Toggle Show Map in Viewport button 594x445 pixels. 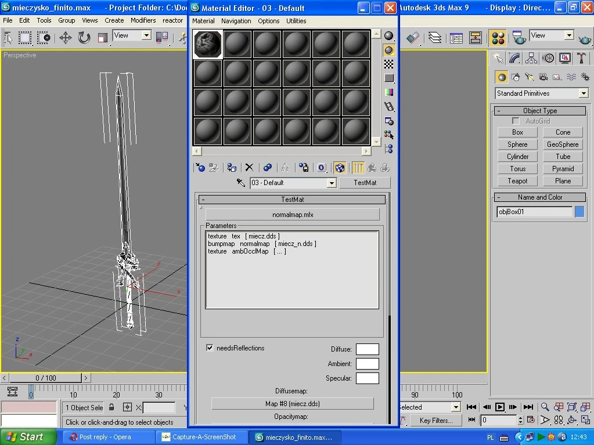[x=340, y=168]
